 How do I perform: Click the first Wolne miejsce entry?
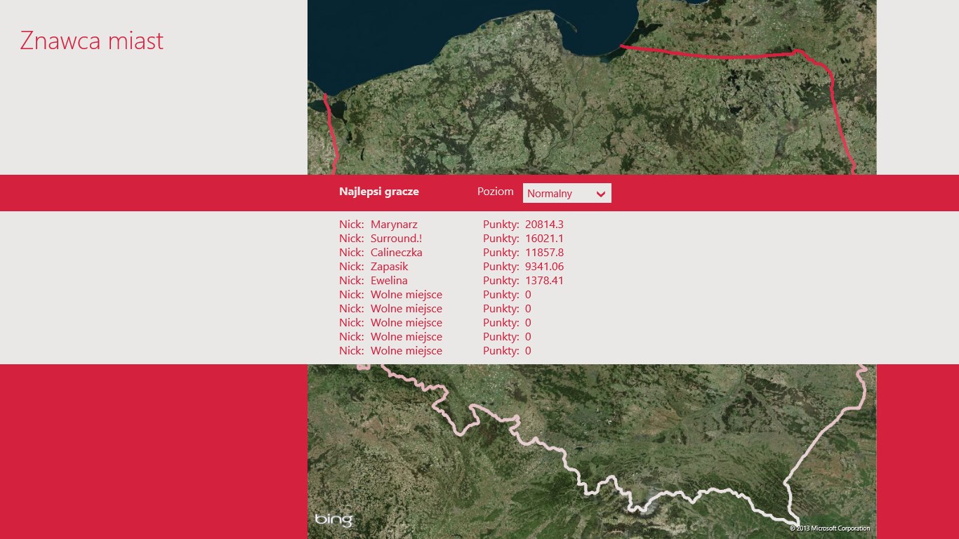pos(406,295)
